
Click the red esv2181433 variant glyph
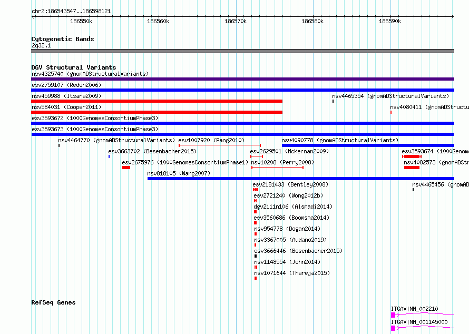(256, 190)
